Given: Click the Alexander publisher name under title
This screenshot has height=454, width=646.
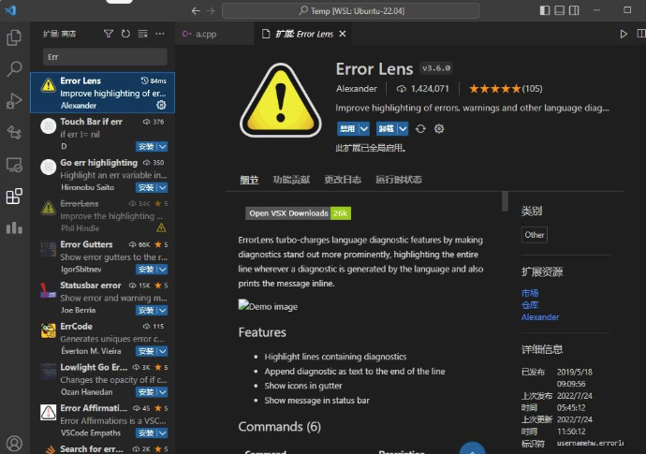Looking at the screenshot, I should 357,89.
